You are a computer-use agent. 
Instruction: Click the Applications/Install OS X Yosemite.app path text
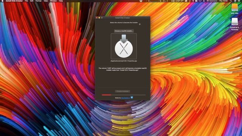[124, 61]
